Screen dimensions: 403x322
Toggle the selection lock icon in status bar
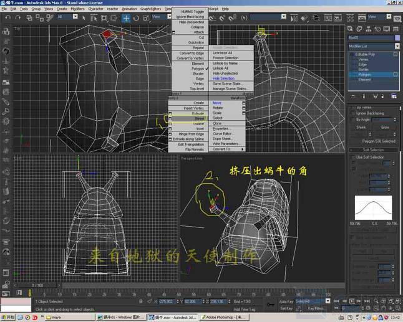140,301
